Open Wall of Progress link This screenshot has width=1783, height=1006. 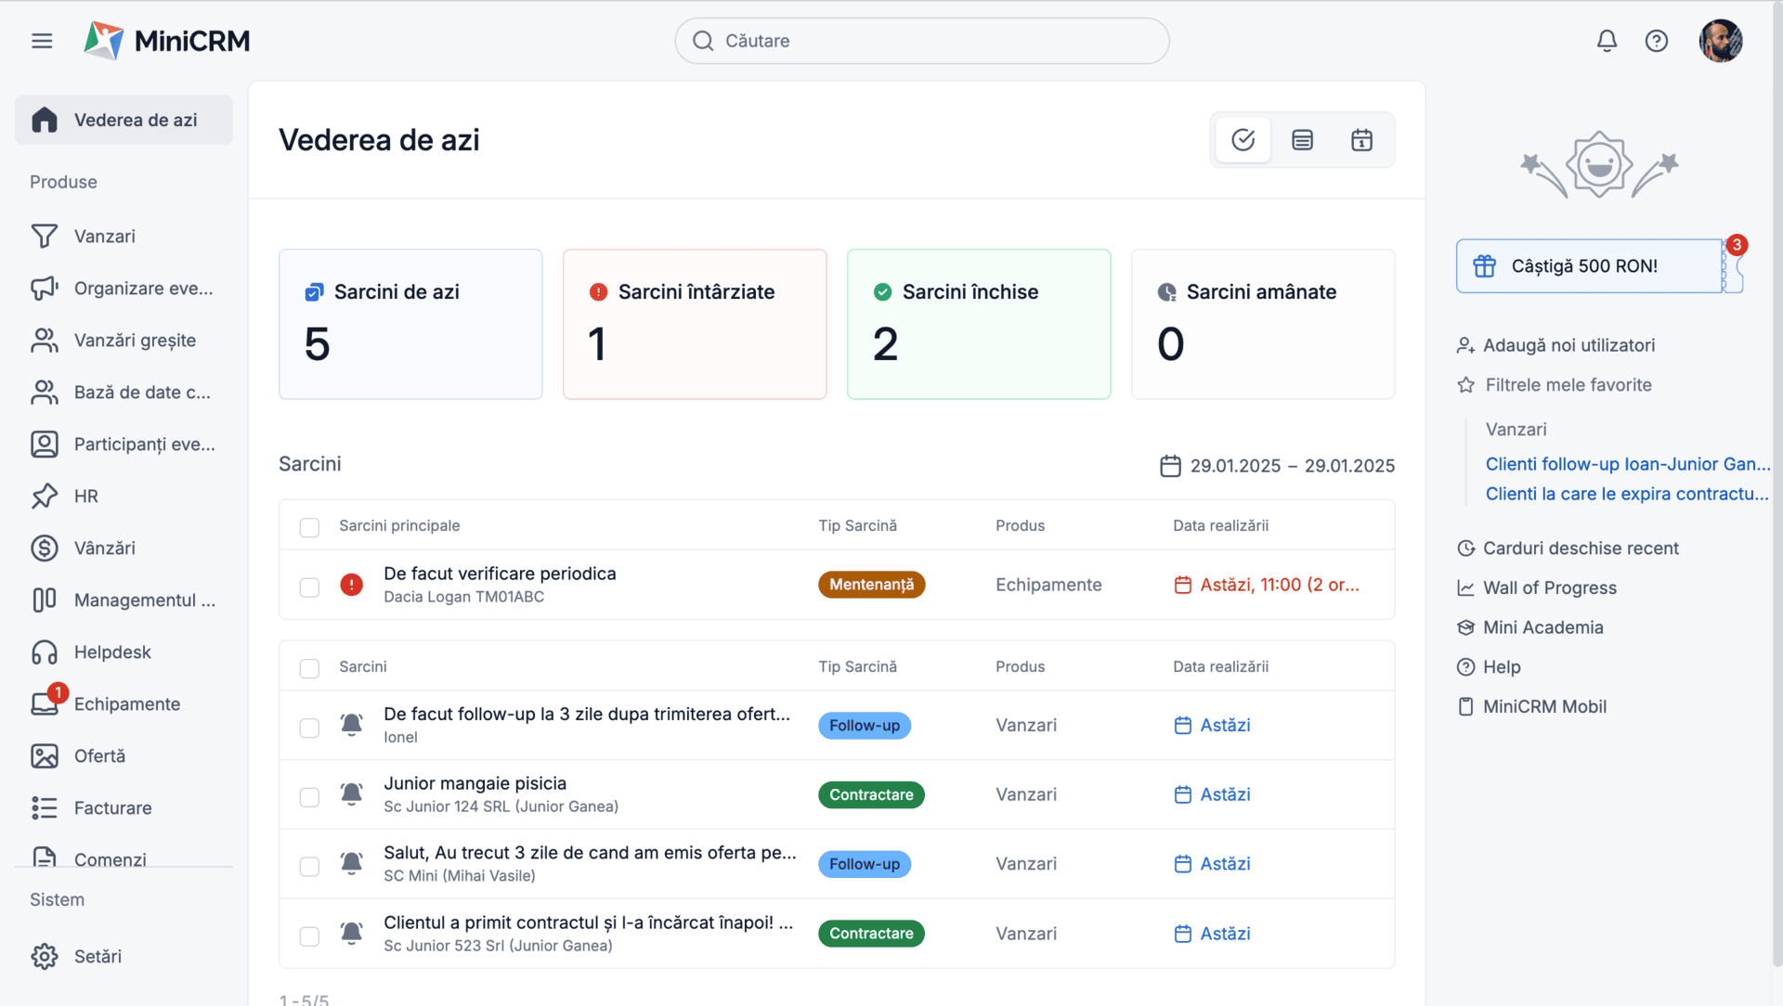(x=1538, y=587)
